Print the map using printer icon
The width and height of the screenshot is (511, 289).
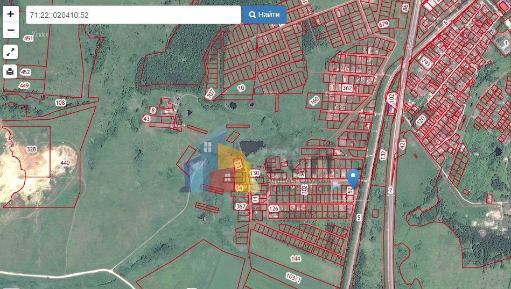[x=11, y=71]
